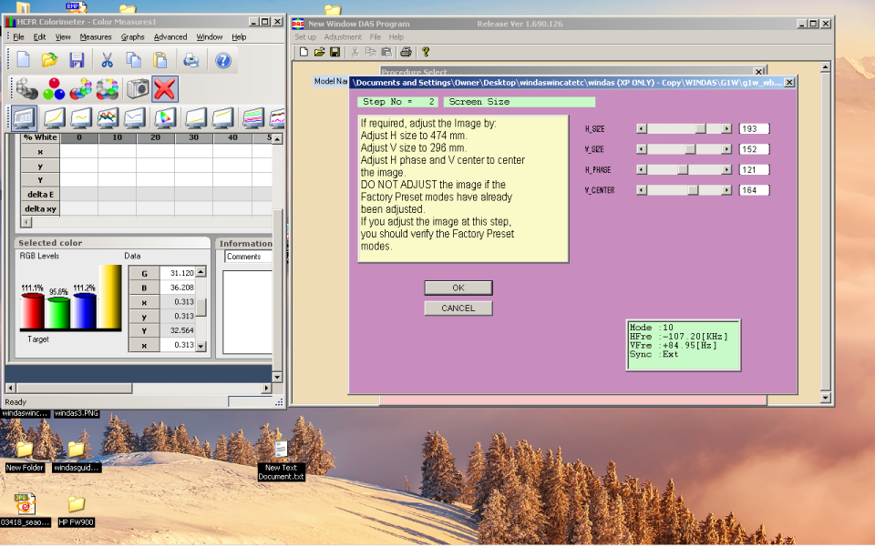
Task: Click the H_SIZE slider thumb
Action: 700,128
